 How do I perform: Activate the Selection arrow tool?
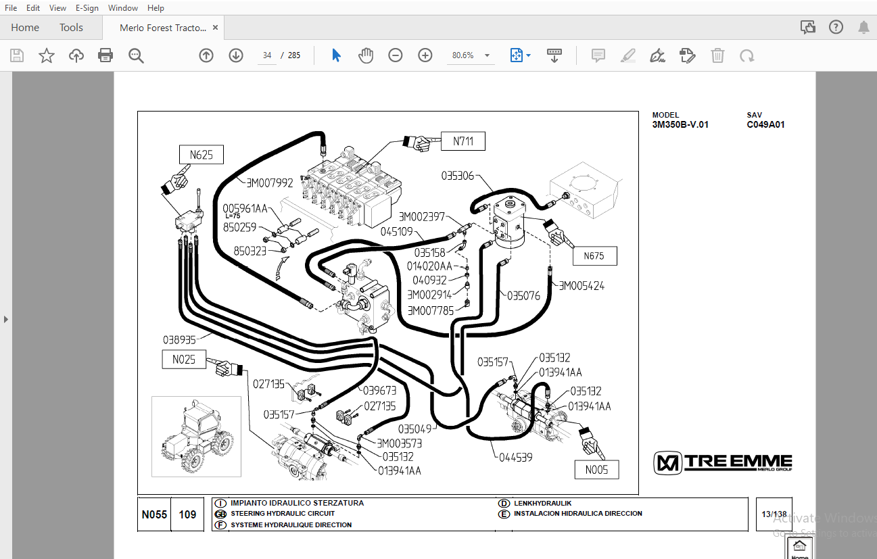pyautogui.click(x=336, y=55)
